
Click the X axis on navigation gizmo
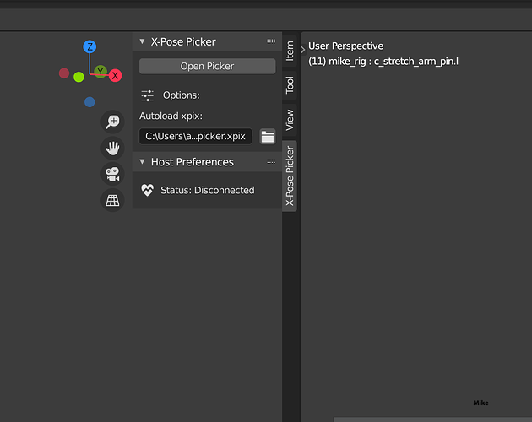click(115, 75)
